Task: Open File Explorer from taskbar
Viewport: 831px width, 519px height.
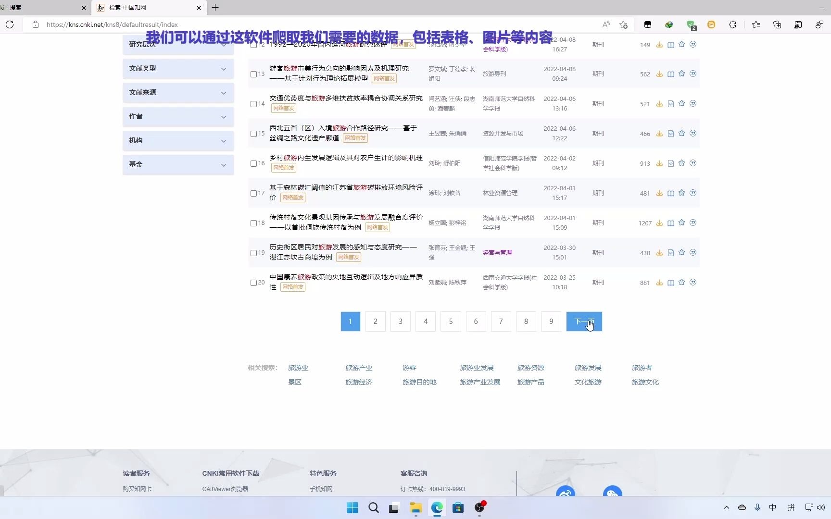Action: tap(415, 507)
